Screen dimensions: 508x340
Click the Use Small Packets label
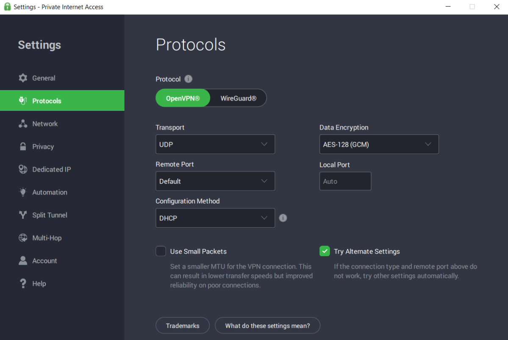point(198,251)
